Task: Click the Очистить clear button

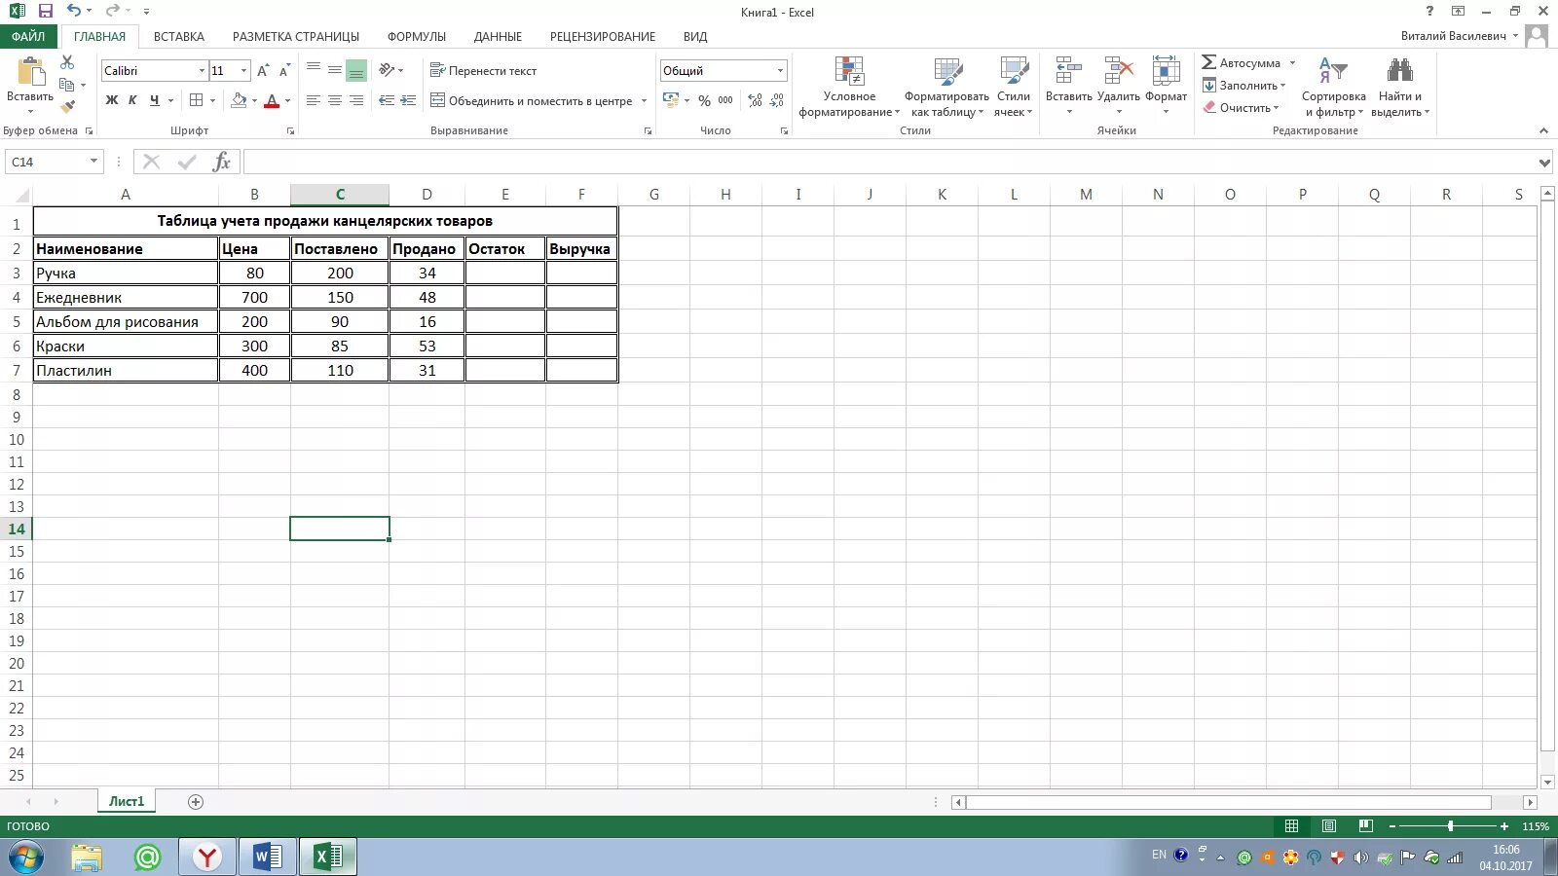Action: (x=1241, y=107)
